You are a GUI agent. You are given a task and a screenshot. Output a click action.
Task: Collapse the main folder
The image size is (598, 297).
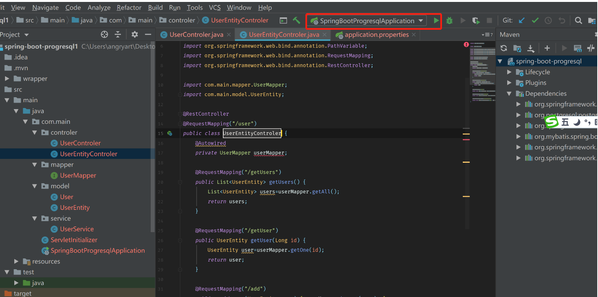(7, 100)
